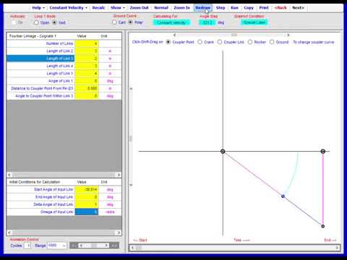Click the Length of Link 4 value cell
The height and width of the screenshot is (260, 347).
(x=87, y=66)
